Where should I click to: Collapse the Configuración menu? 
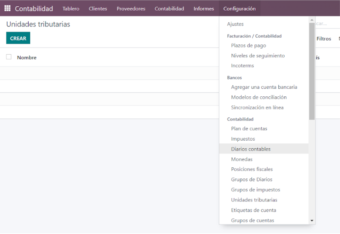[x=239, y=8]
